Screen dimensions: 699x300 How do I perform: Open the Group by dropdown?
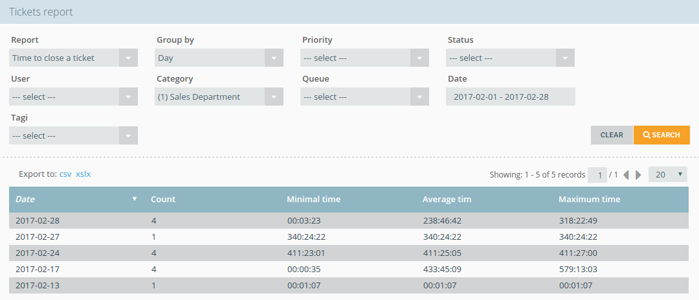pos(219,58)
